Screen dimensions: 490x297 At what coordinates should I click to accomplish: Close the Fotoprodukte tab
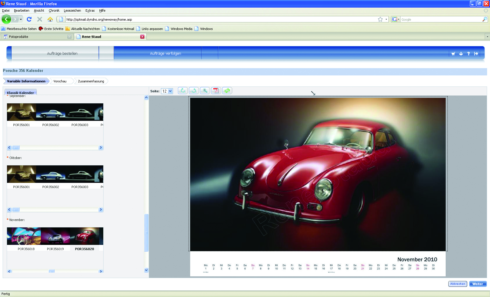pyautogui.click(x=69, y=37)
